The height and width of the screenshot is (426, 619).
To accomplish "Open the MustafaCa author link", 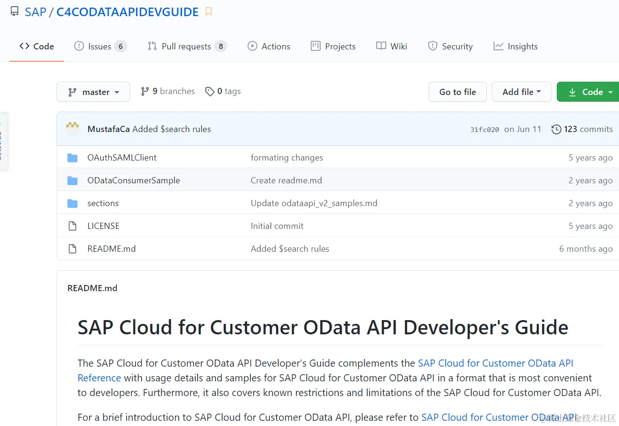I will [109, 129].
